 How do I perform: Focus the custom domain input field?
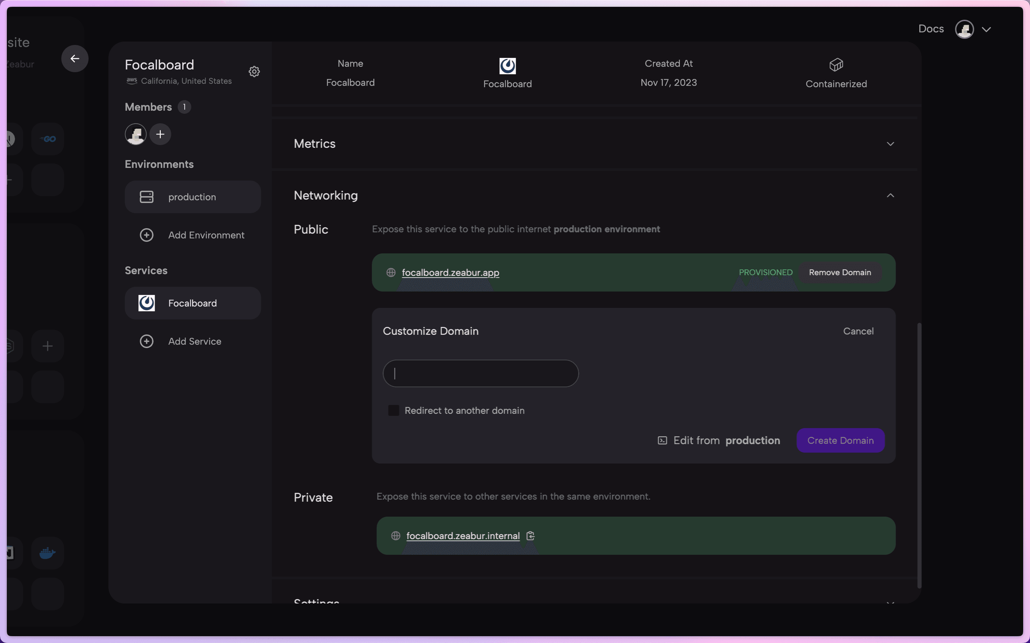(480, 374)
